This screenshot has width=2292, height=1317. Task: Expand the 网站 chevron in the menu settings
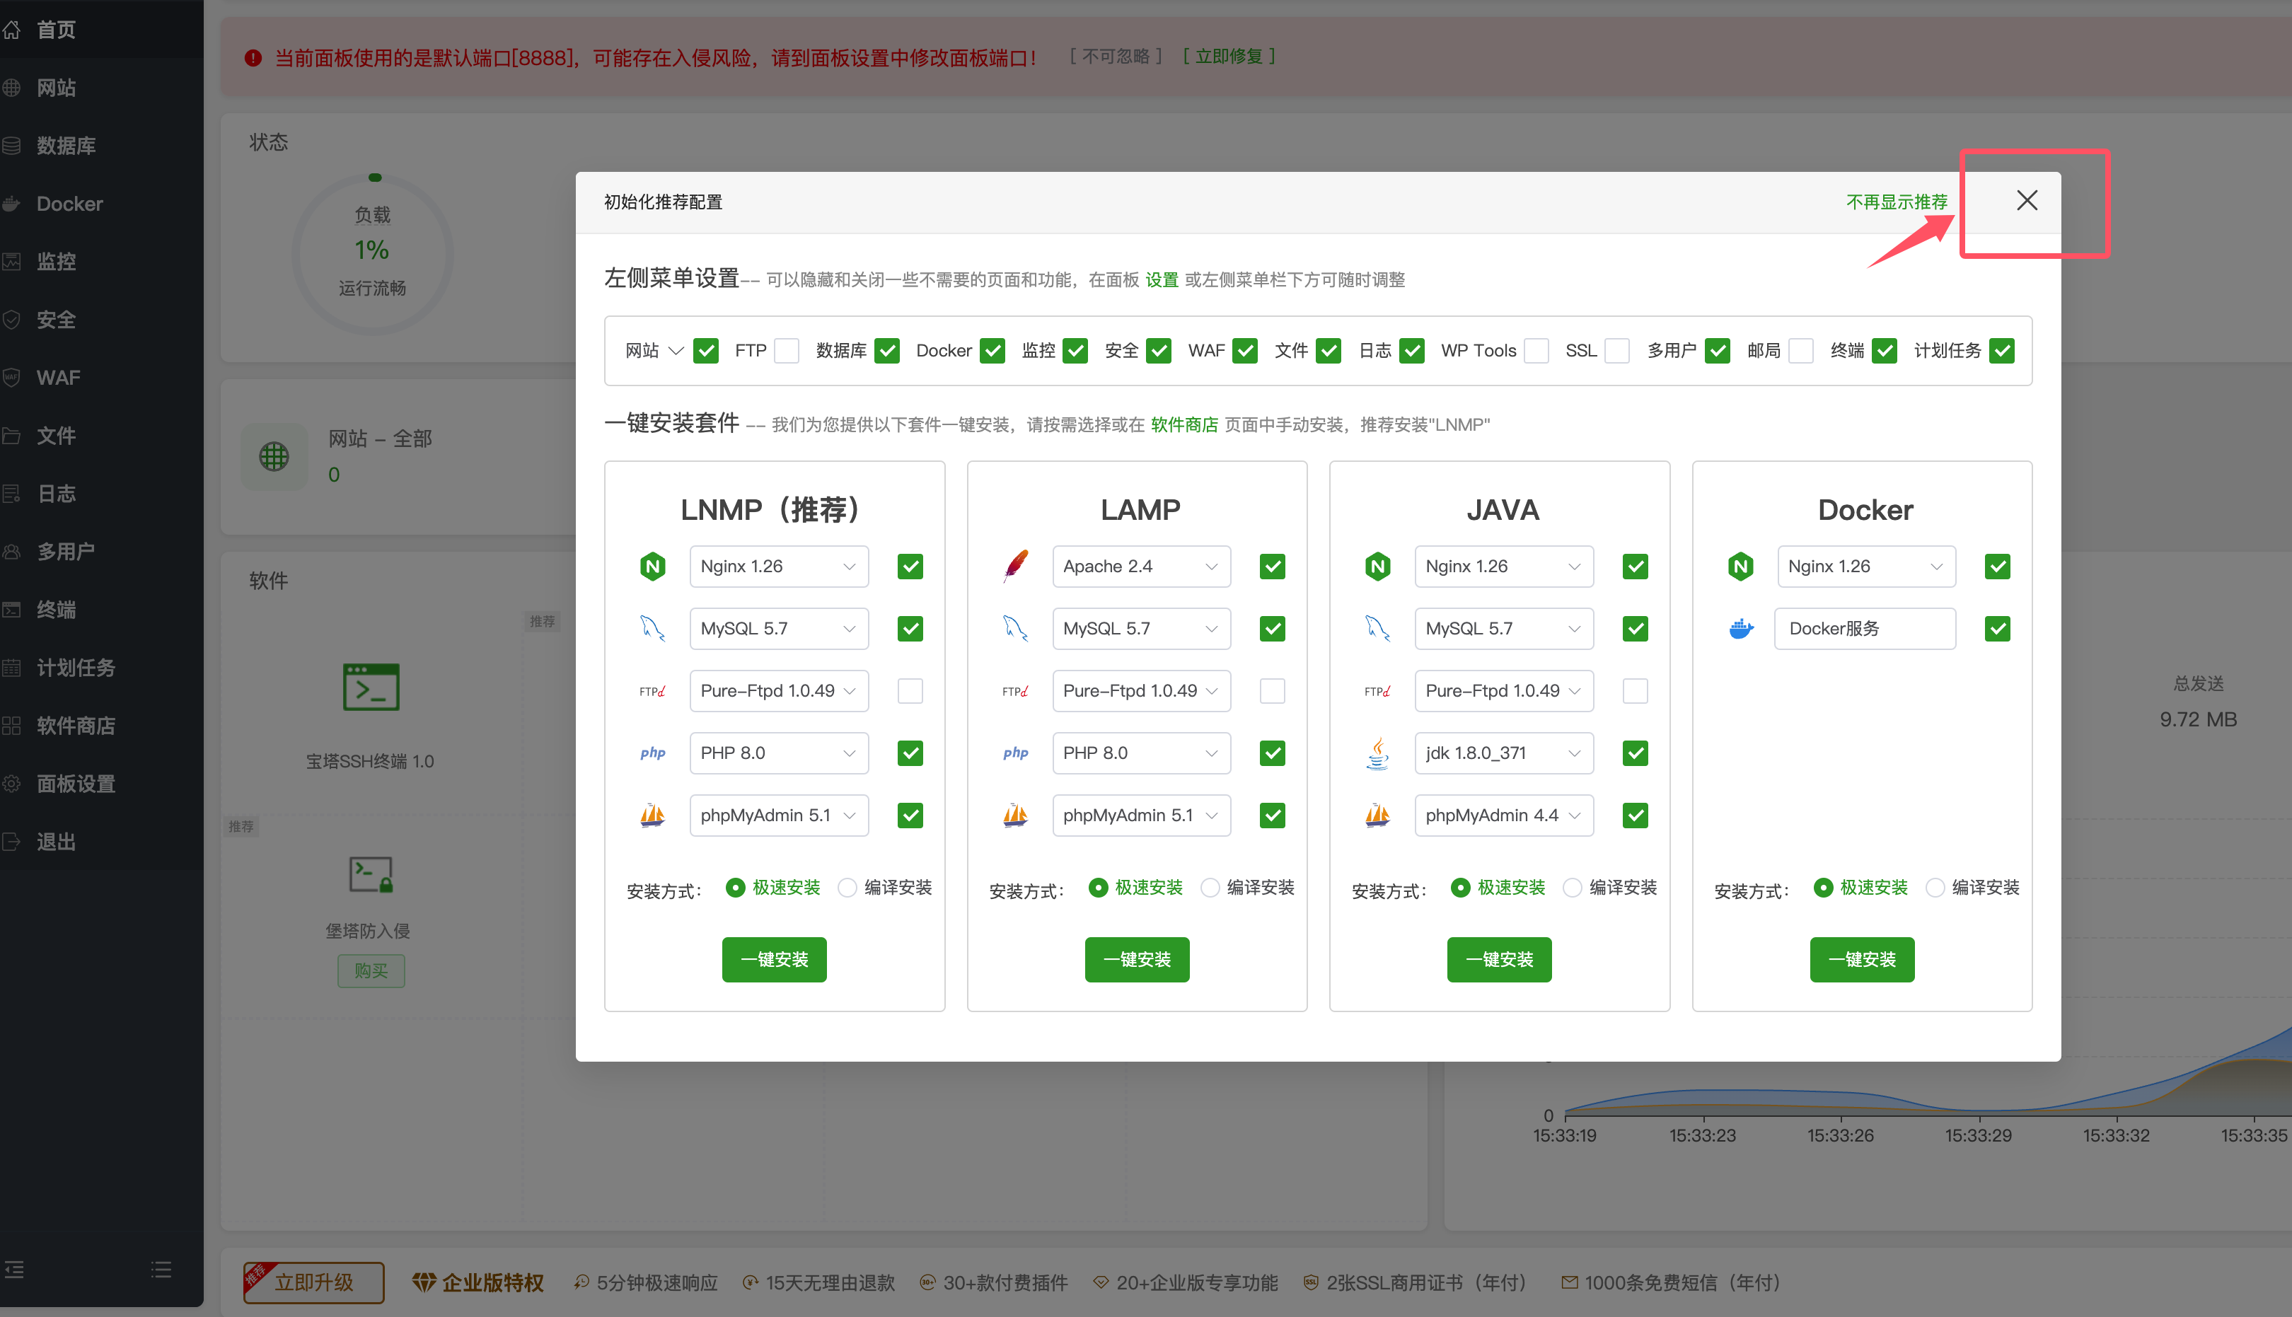[x=676, y=351]
